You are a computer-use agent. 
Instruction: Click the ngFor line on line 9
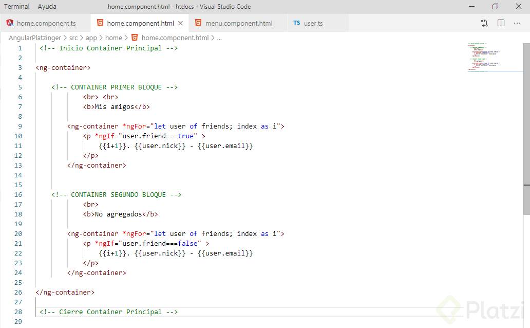pos(176,126)
